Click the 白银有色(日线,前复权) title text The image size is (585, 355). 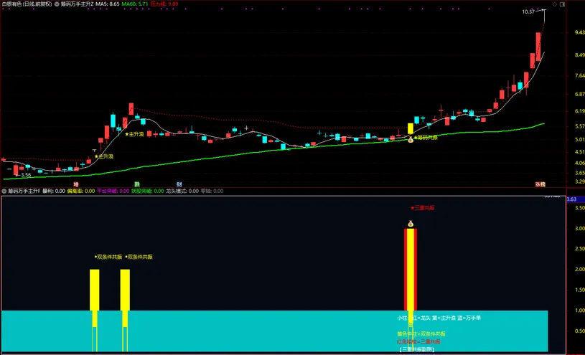click(27, 4)
